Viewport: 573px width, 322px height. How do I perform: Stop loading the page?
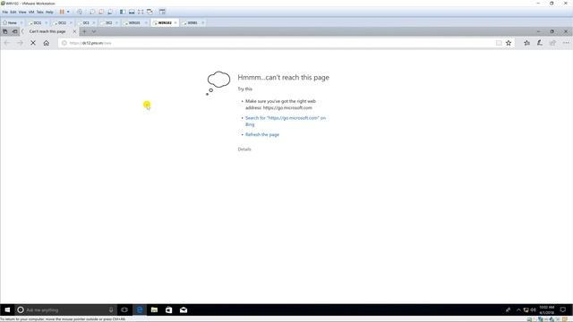tap(33, 43)
